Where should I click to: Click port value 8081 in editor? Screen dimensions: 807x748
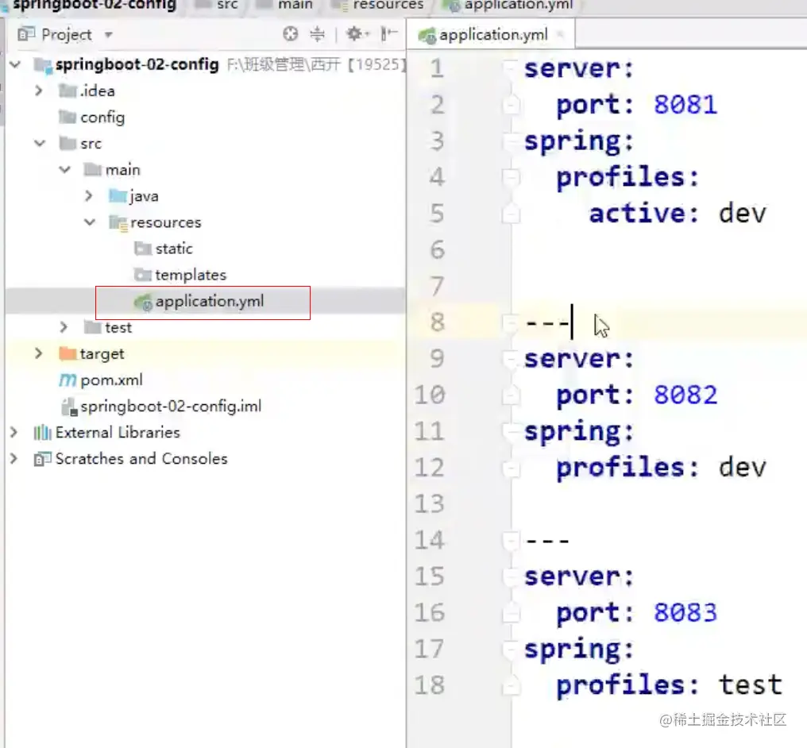[685, 105]
